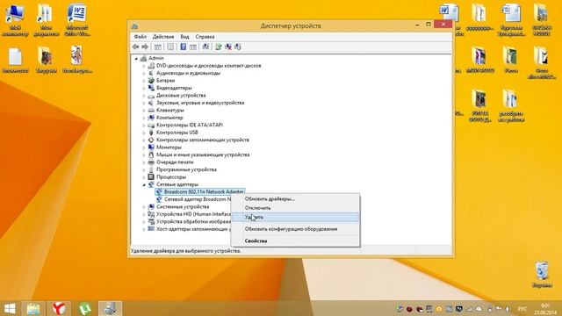Select the Сетевой адаптер Broadcom device

coord(198,199)
